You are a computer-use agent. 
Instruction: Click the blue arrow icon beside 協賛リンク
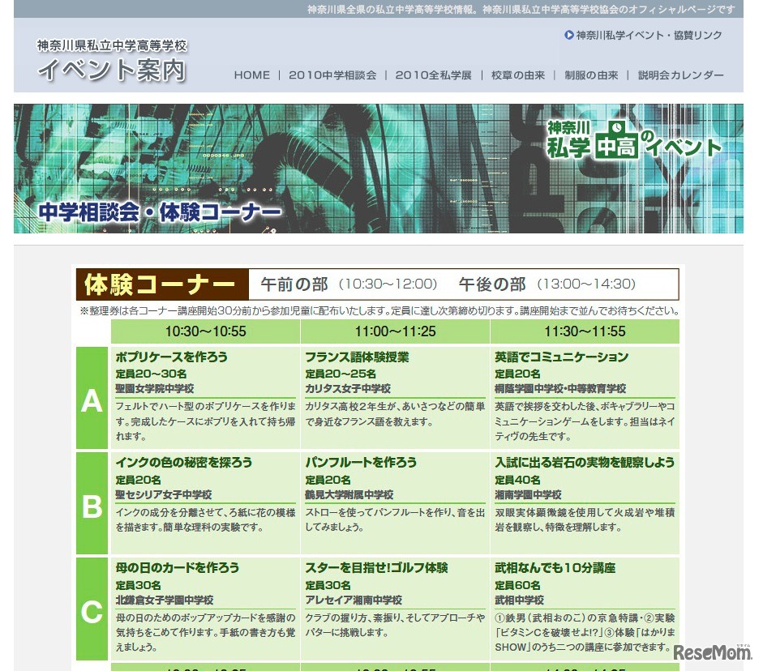568,34
